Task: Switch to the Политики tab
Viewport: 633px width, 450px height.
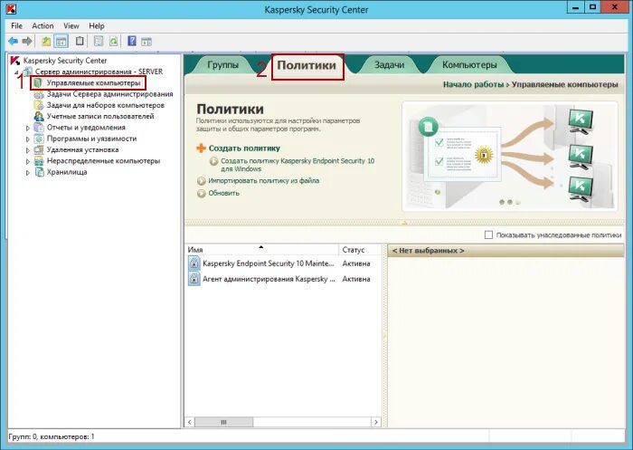Action: click(307, 65)
